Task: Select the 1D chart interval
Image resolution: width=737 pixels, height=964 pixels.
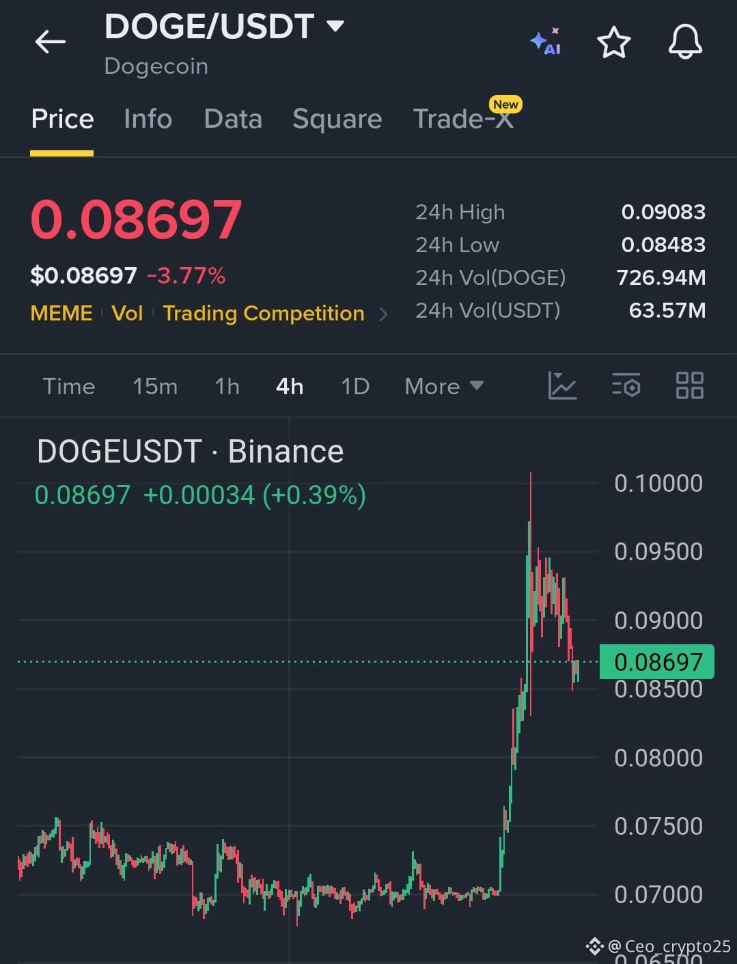Action: point(355,386)
